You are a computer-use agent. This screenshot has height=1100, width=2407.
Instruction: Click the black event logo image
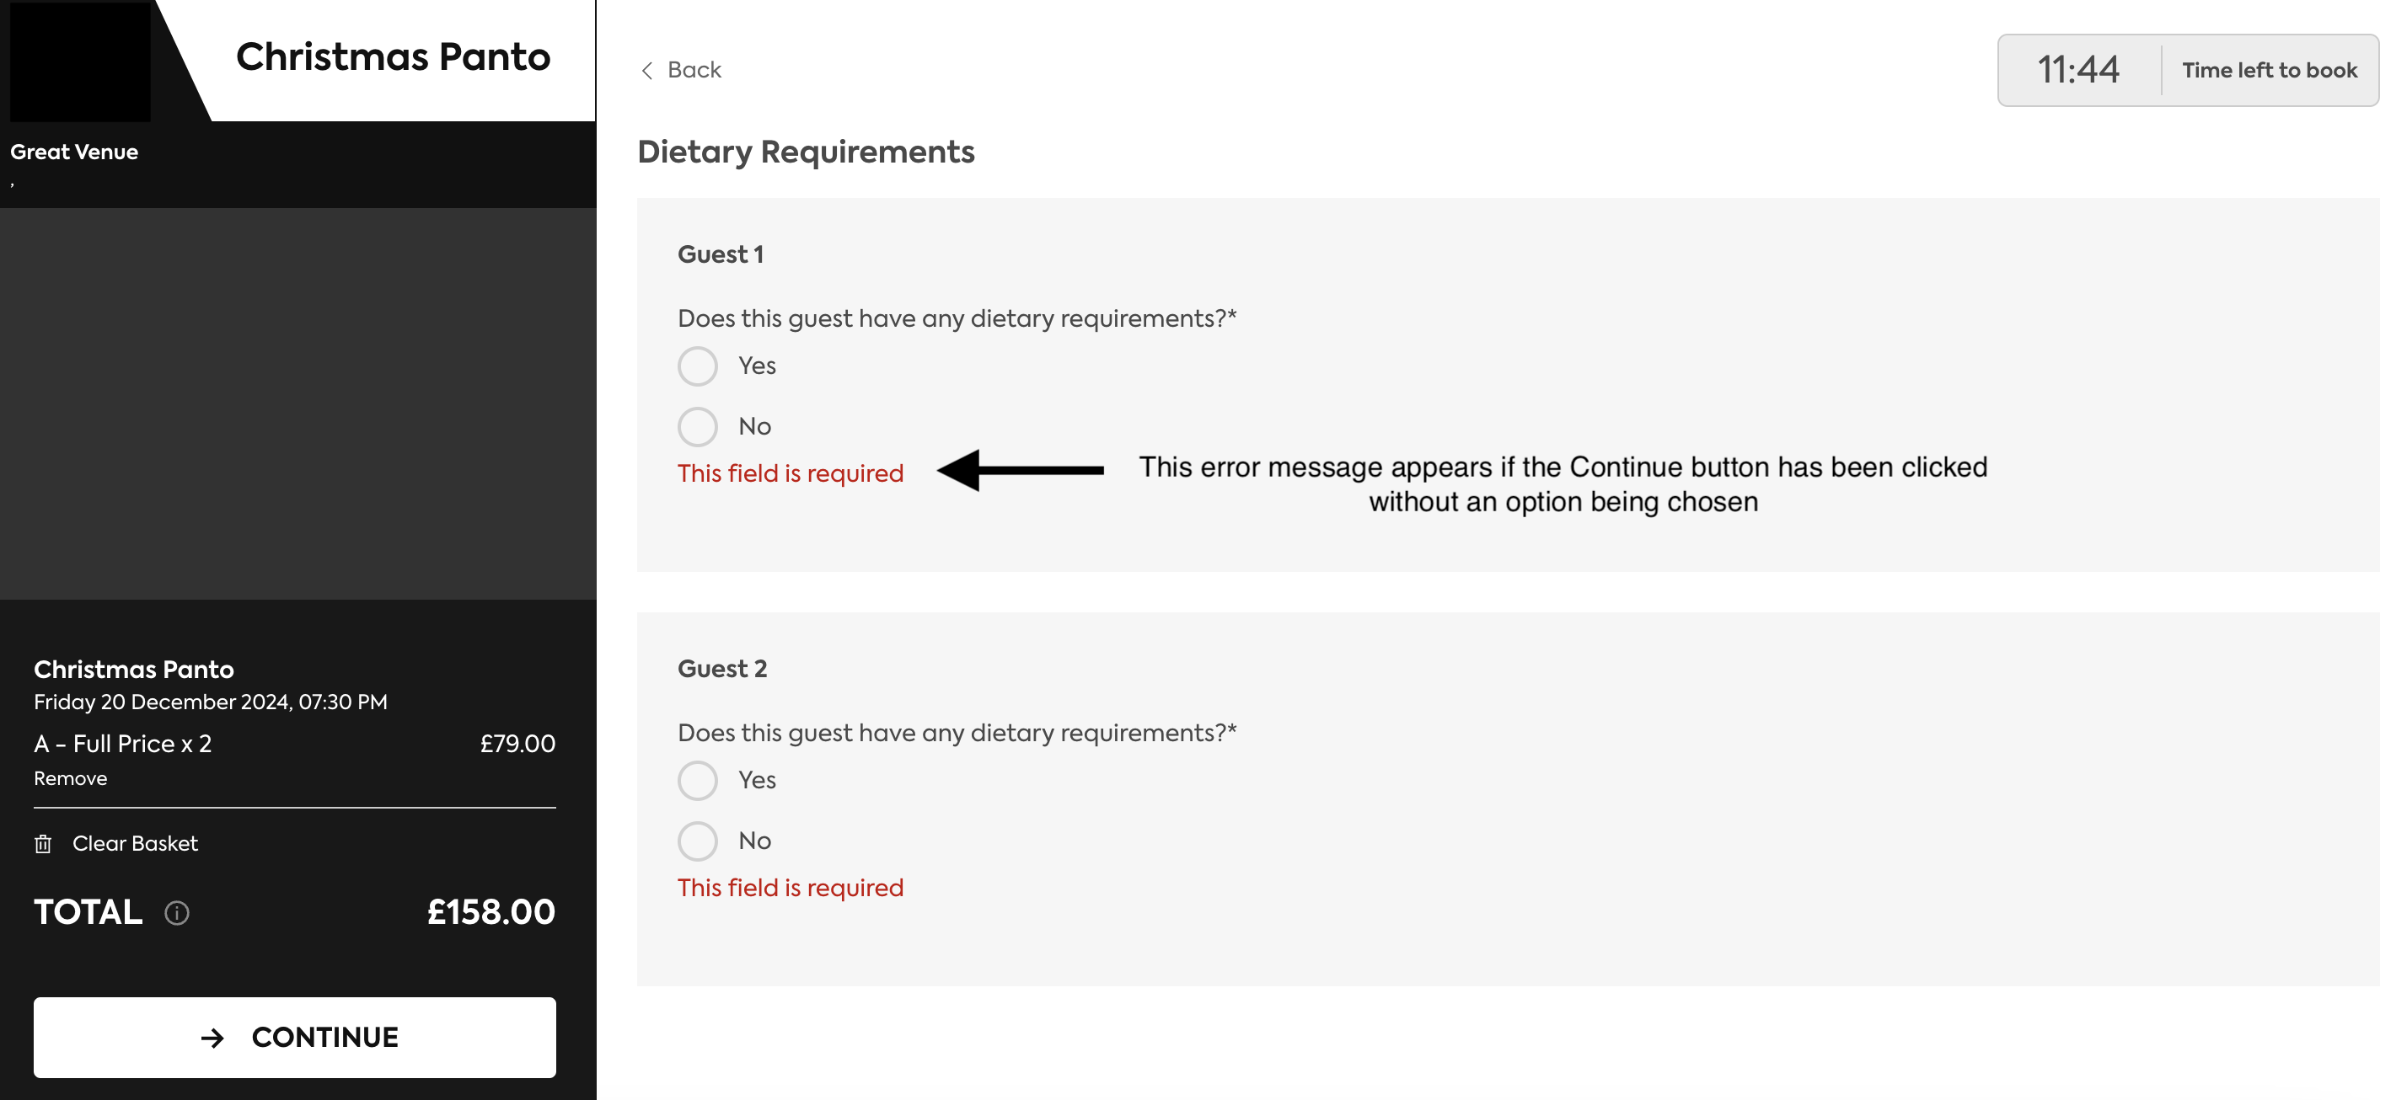pos(80,61)
